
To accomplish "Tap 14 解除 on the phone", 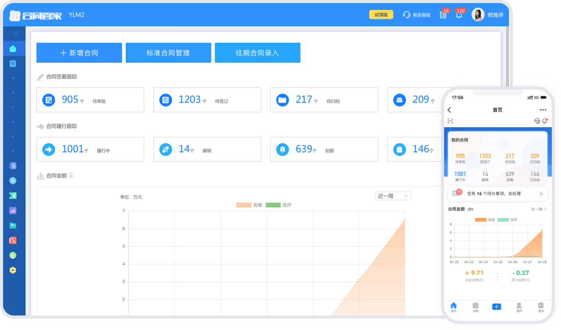I will pos(485,176).
